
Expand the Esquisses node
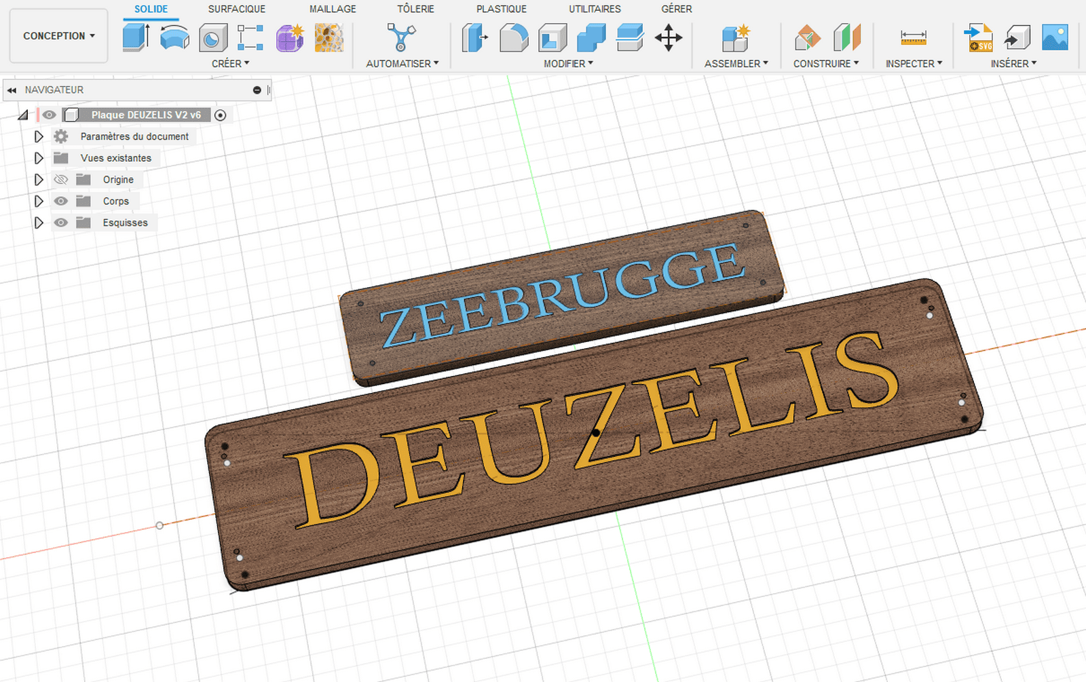39,223
